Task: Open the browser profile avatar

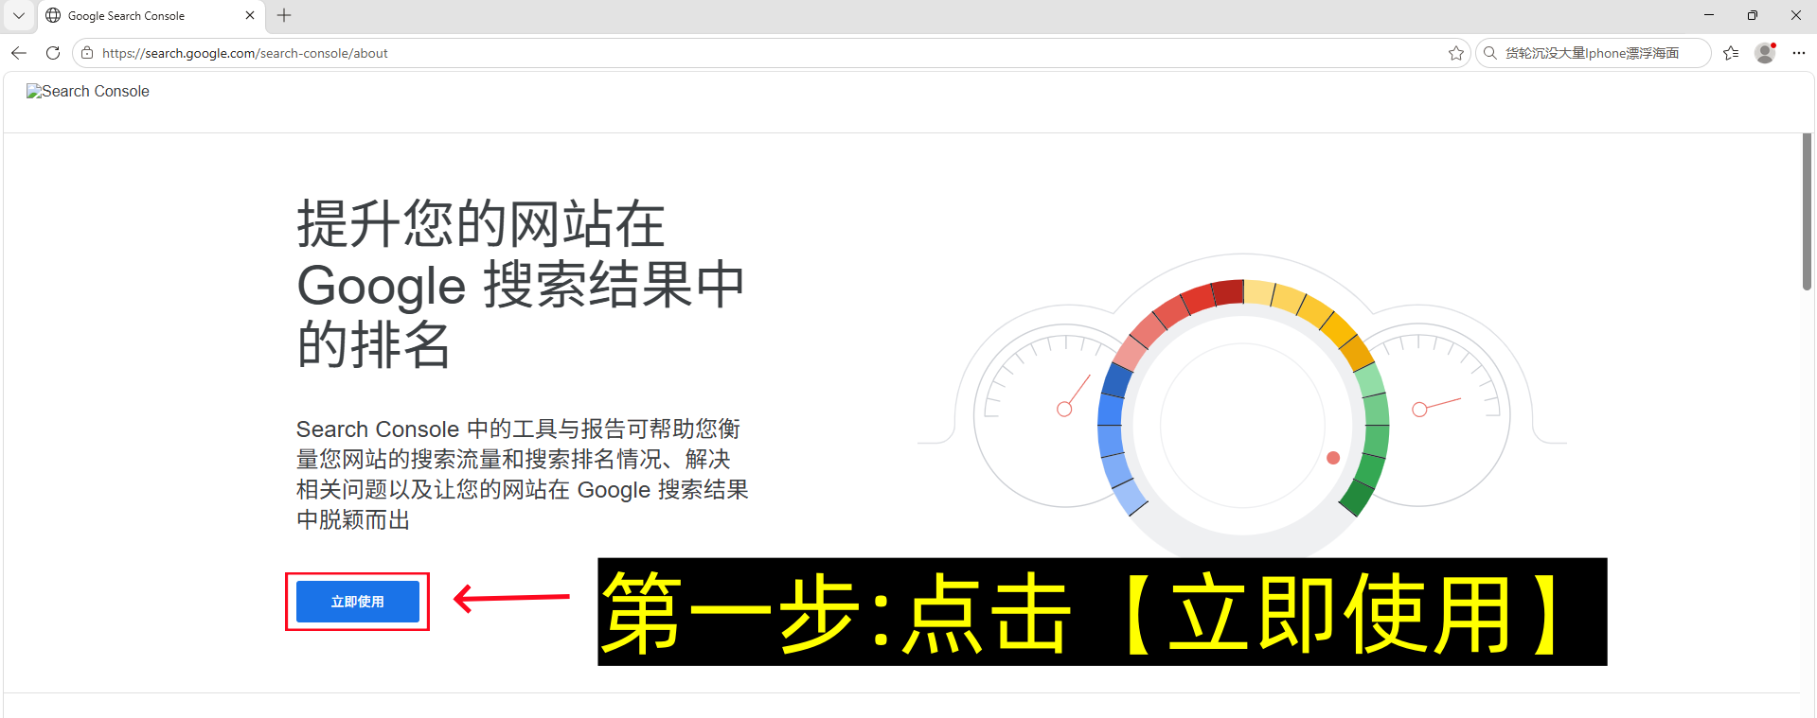Action: coord(1765,53)
